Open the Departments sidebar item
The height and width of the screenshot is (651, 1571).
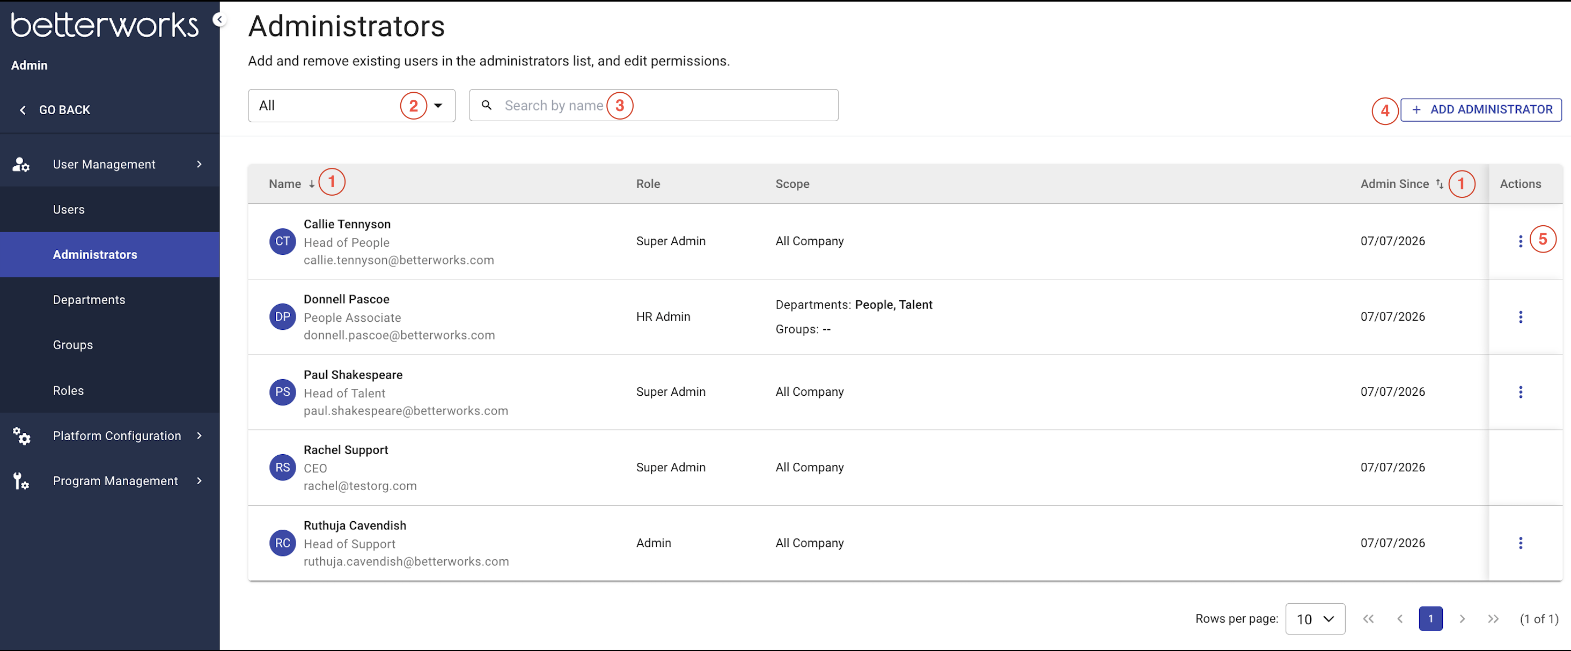110,300
